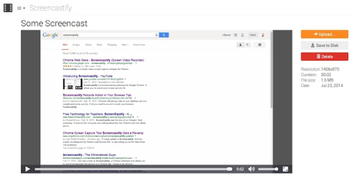This screenshot has height=177, width=352.
Task: Delete the screencast with the red button
Action: pos(324,56)
